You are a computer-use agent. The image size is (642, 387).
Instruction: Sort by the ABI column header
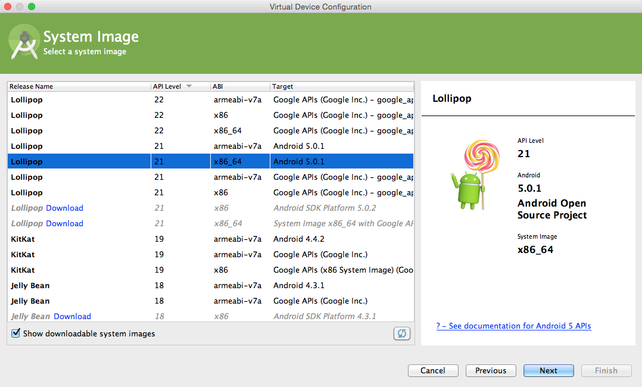tap(240, 86)
